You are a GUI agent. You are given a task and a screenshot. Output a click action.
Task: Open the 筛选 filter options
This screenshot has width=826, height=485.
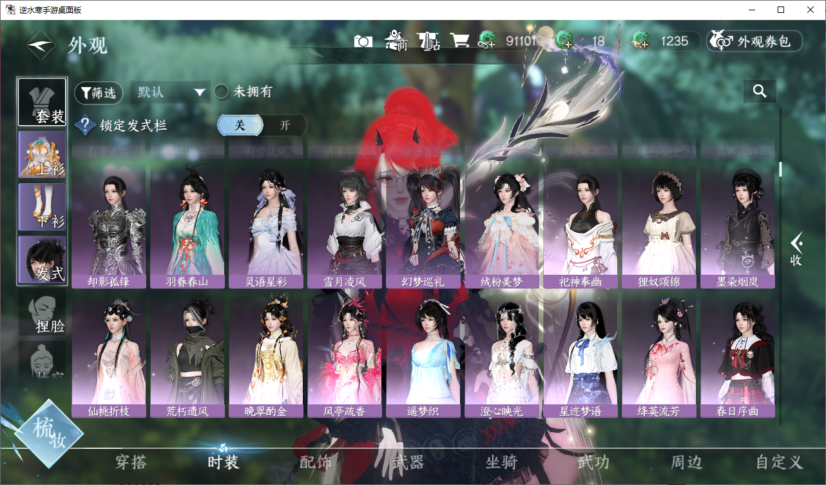tap(99, 93)
